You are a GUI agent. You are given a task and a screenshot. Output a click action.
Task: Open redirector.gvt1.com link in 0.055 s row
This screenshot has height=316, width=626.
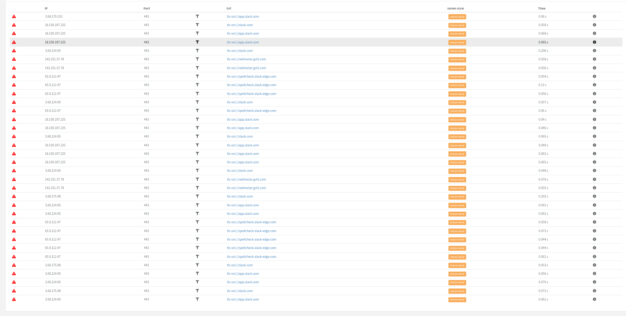coord(246,188)
